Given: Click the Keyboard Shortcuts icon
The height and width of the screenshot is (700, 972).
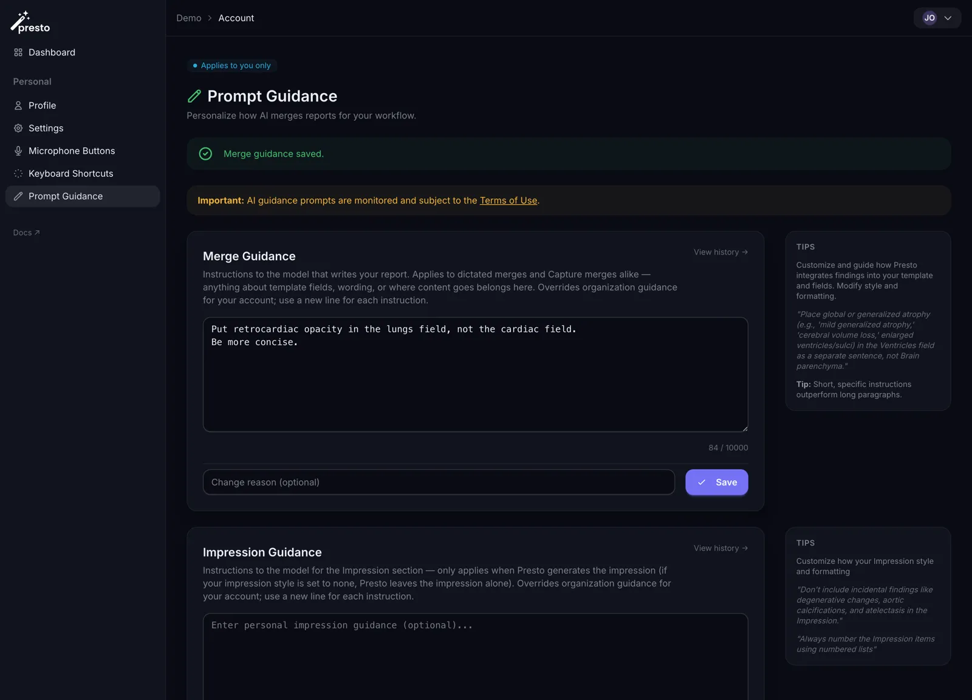Looking at the screenshot, I should [x=18, y=174].
